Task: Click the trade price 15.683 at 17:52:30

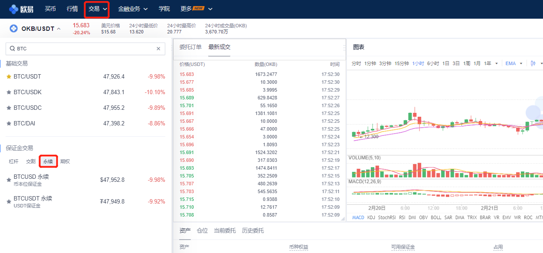Action: [186, 74]
